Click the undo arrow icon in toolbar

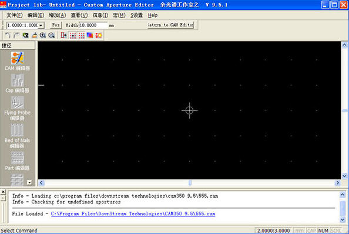[x=8, y=35]
